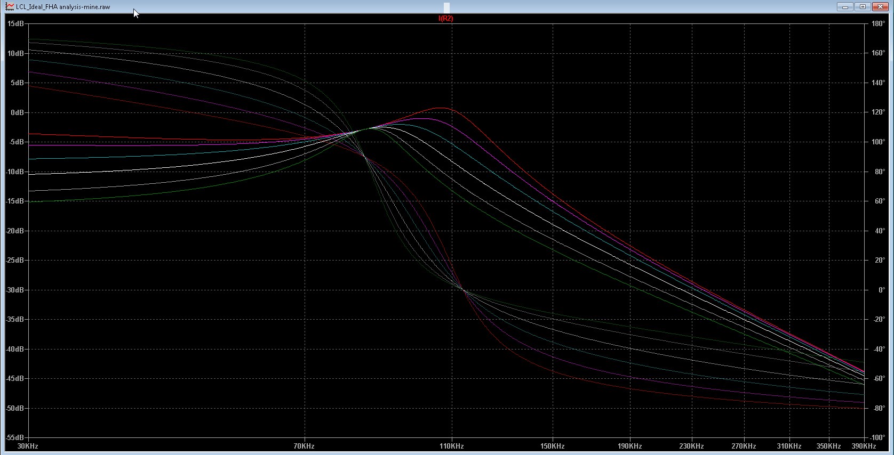Click the 10dB magnitude axis label
Viewport: 894px width, 455px height.
coord(16,53)
